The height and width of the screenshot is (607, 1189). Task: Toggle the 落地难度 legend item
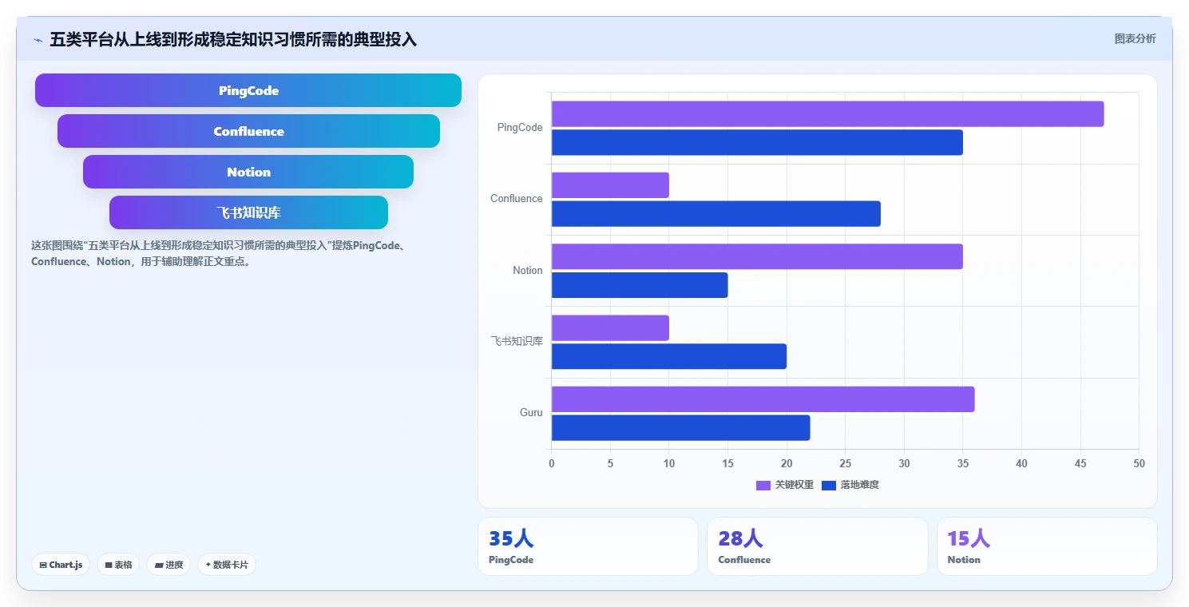click(x=850, y=485)
